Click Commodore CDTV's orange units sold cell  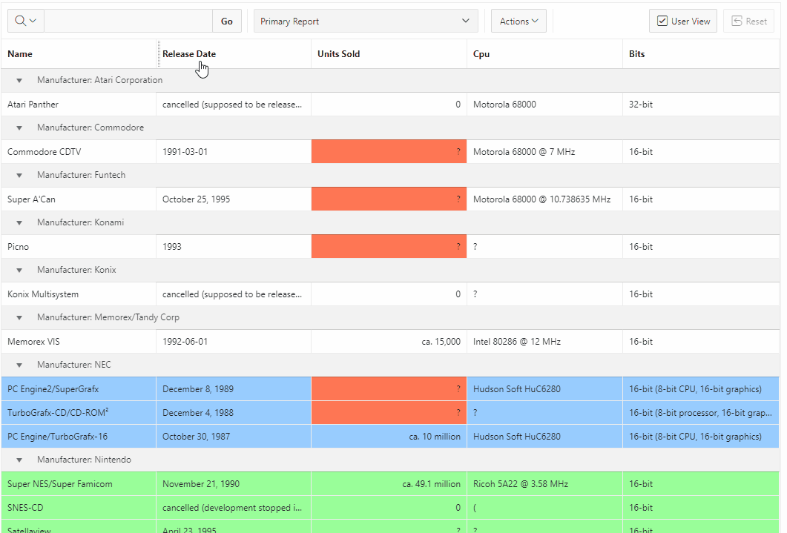(389, 151)
